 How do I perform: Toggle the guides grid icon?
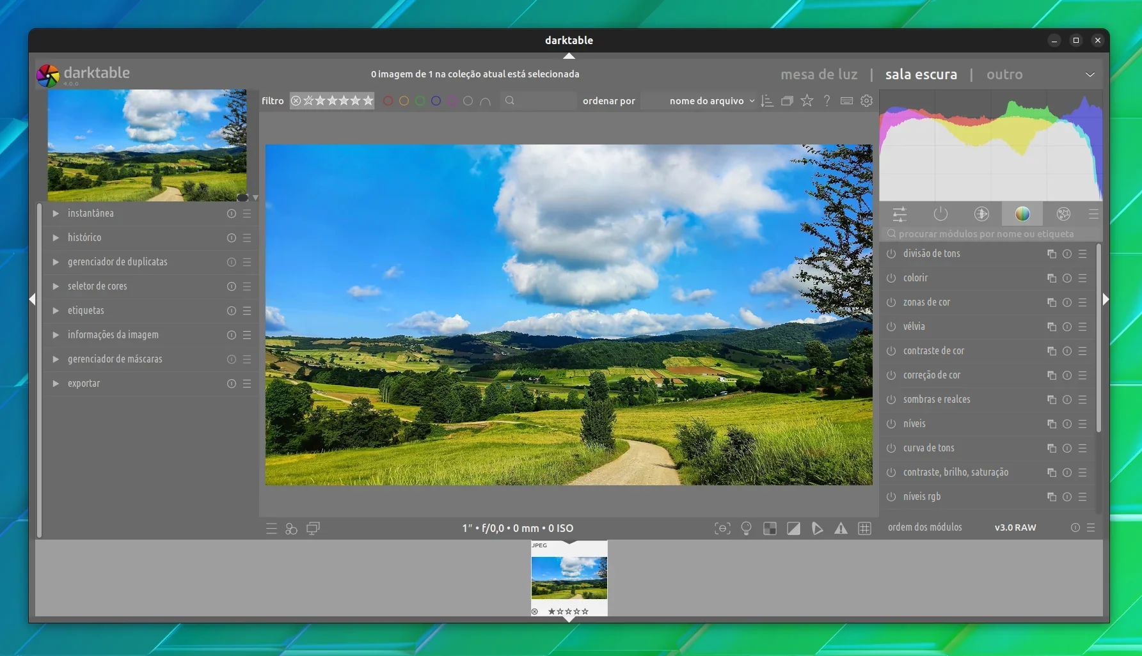point(864,528)
